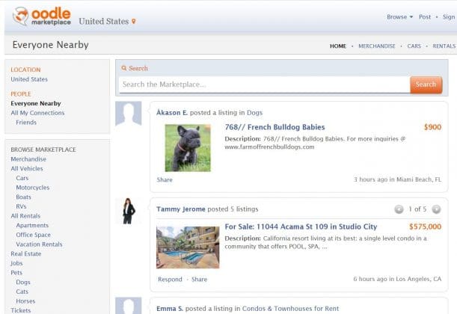Click Emma S.'s default avatar
The image size is (457, 314).
pyautogui.click(x=129, y=306)
